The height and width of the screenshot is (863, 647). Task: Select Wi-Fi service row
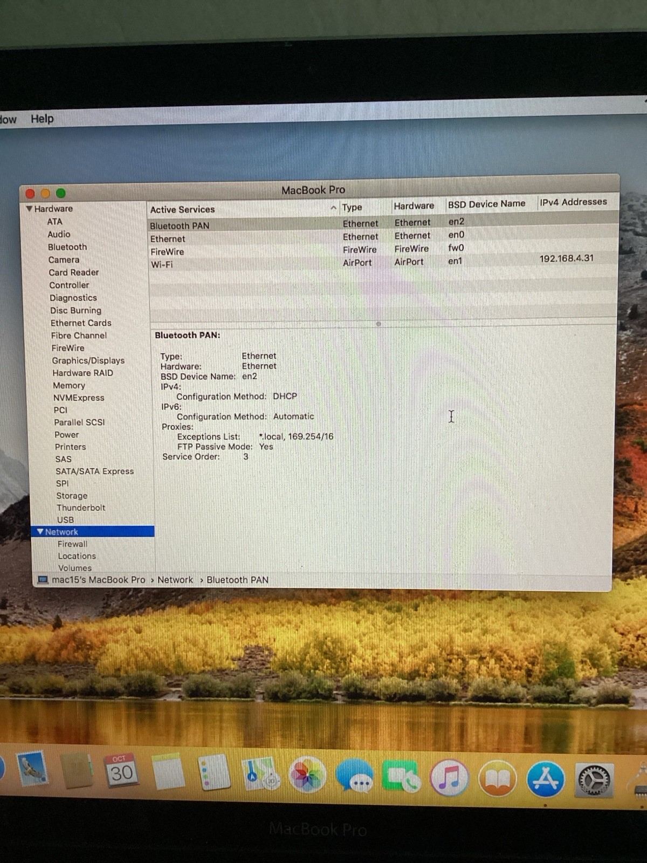coord(383,262)
